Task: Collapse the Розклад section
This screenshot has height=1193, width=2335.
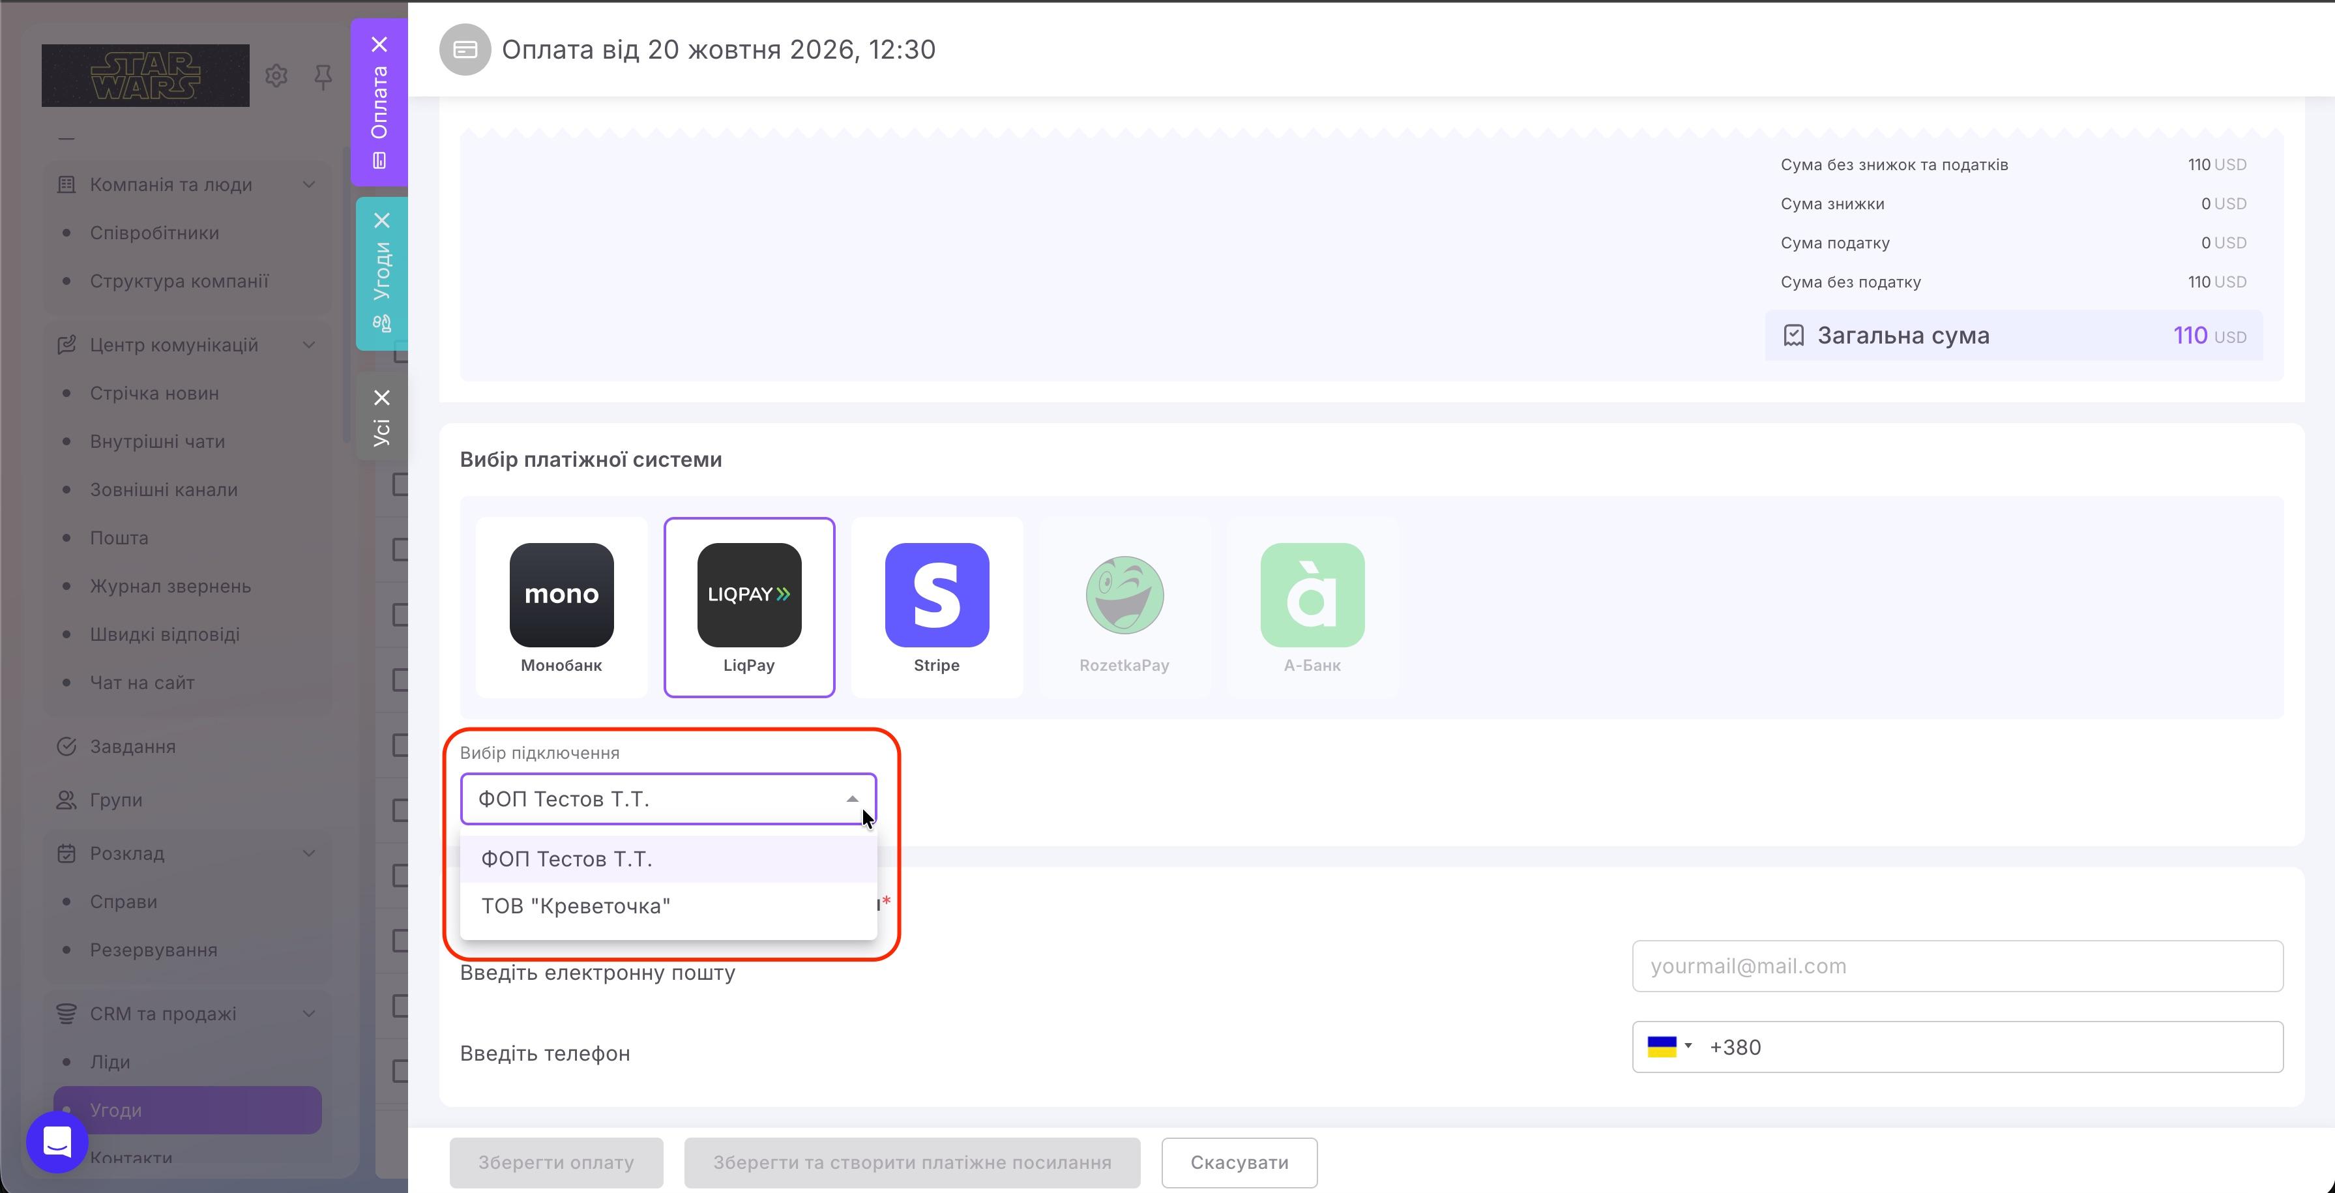Action: pos(309,853)
